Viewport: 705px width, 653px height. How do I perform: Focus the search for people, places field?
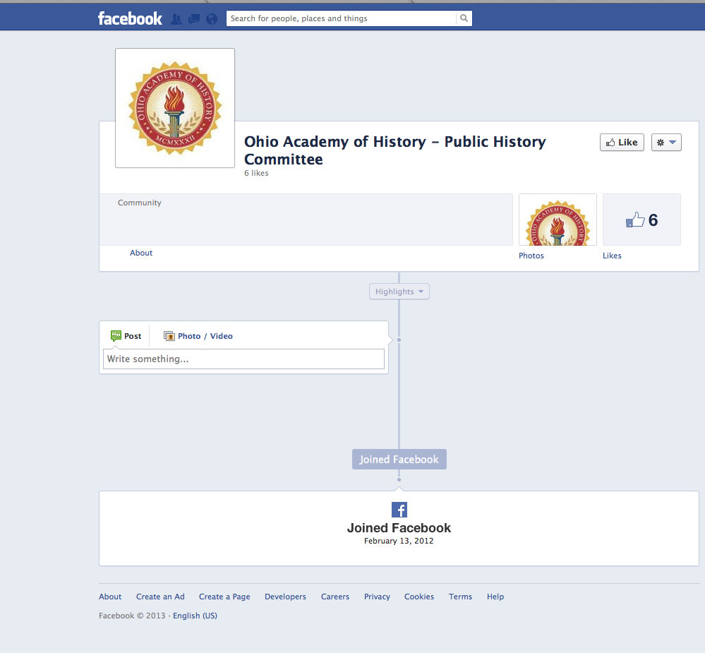342,18
